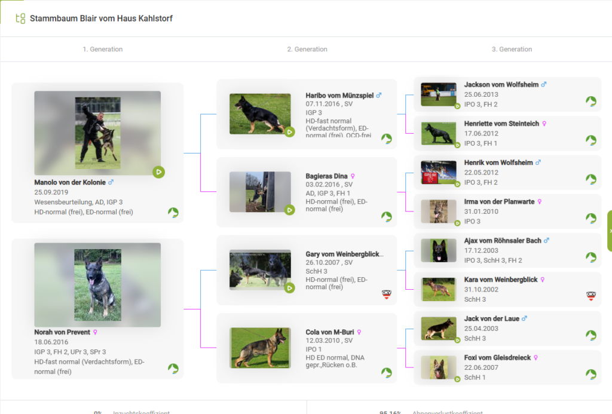
Task: Play video on Gary vom Weinbergblick thumbnail
Action: point(289,288)
